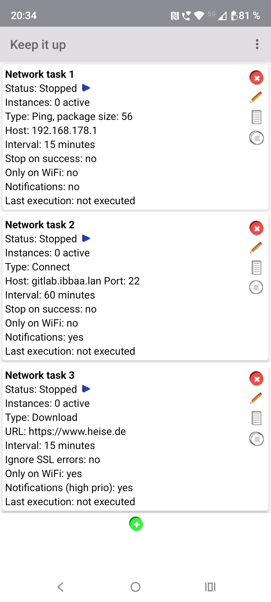Screen dimensions: 271x602
Task: Delete Network task 2 with red X
Action: [256, 228]
